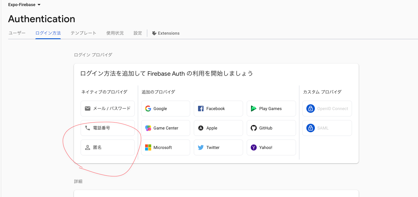Add Play Games provider
This screenshot has width=418, height=197.
[x=271, y=109]
